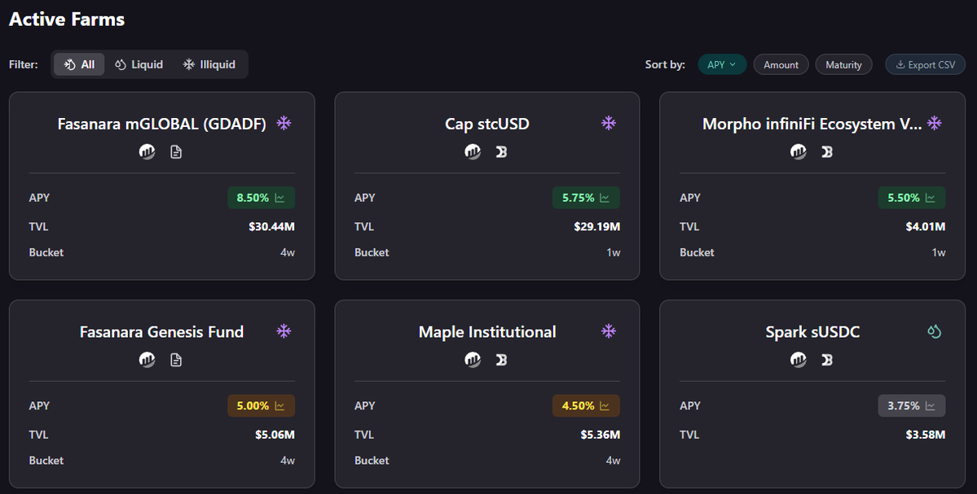Open the B-shaped icon under Morpho infiniFi
This screenshot has height=494, width=977.
pyautogui.click(x=827, y=152)
